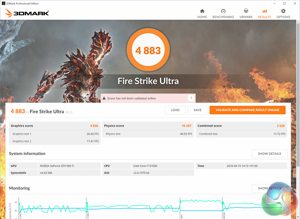
Task: Validate and compare result online
Action: point(247,110)
